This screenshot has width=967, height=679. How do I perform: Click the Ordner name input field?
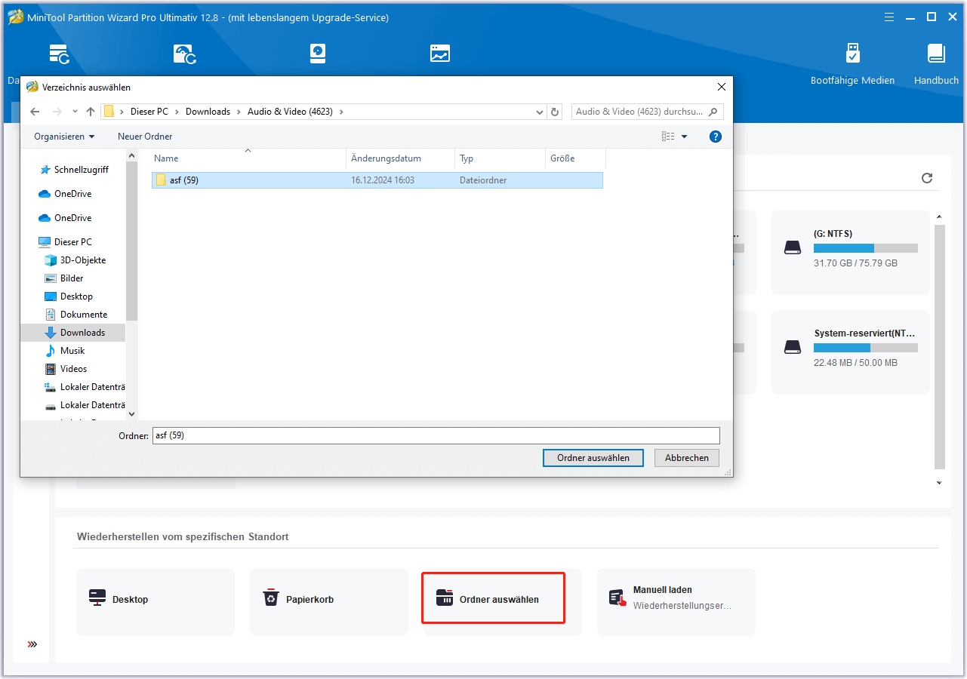(436, 435)
